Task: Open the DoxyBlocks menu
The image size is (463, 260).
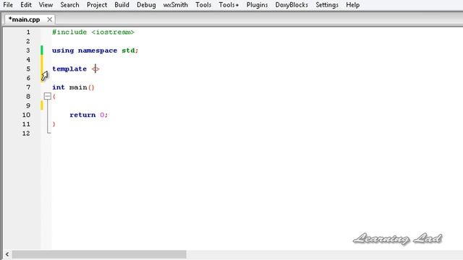Action: 292,5
